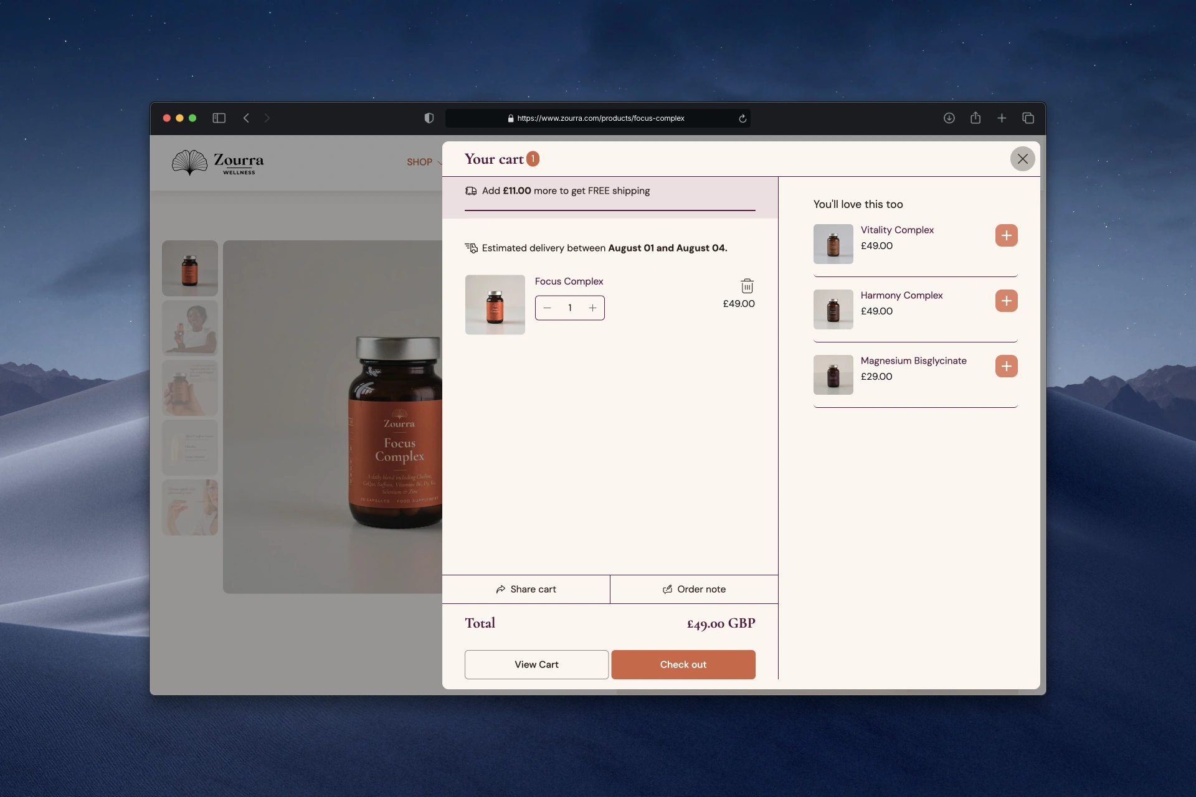
Task: Remove Focus Complex using the trash icon
Action: [747, 286]
